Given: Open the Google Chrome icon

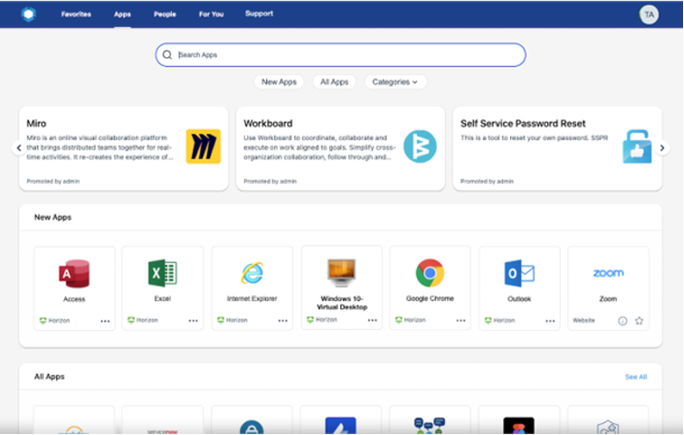Looking at the screenshot, I should (429, 274).
